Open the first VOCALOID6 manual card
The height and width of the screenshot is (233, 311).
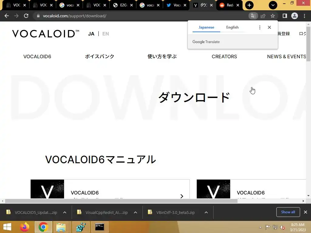110,189
